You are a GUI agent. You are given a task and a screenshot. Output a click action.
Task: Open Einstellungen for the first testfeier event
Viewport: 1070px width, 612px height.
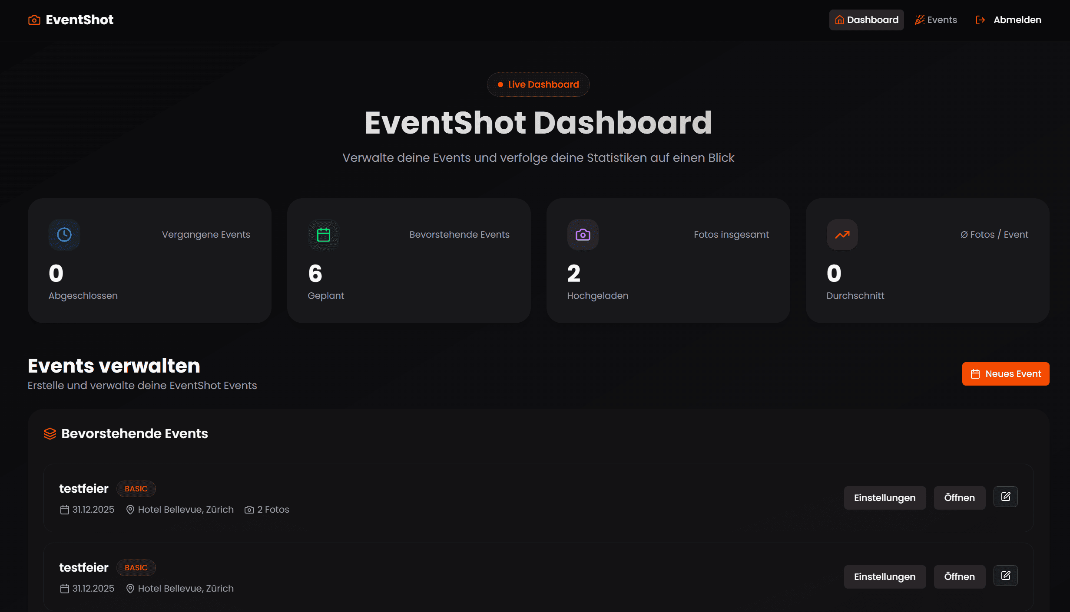(x=884, y=497)
